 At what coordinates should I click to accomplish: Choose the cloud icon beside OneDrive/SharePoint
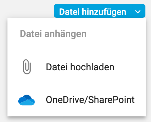point(26,100)
